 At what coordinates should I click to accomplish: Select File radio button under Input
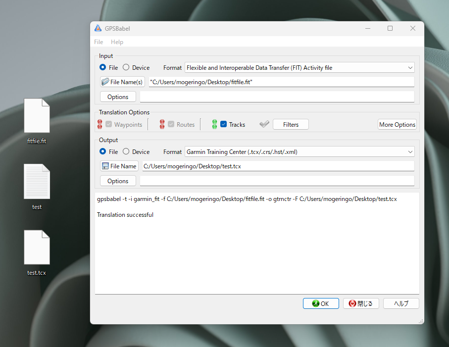pyautogui.click(x=102, y=67)
